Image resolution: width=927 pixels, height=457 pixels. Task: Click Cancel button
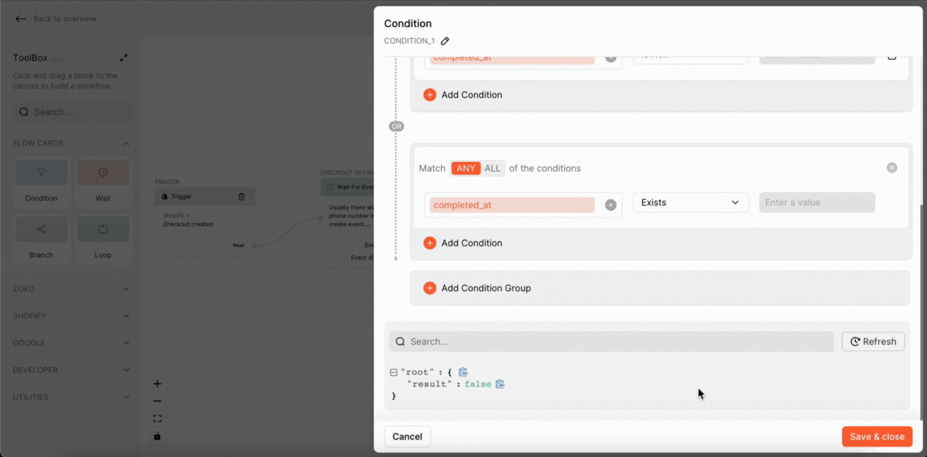point(407,437)
